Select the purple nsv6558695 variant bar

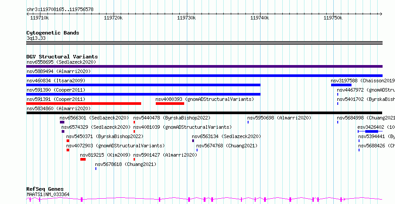[204, 66]
